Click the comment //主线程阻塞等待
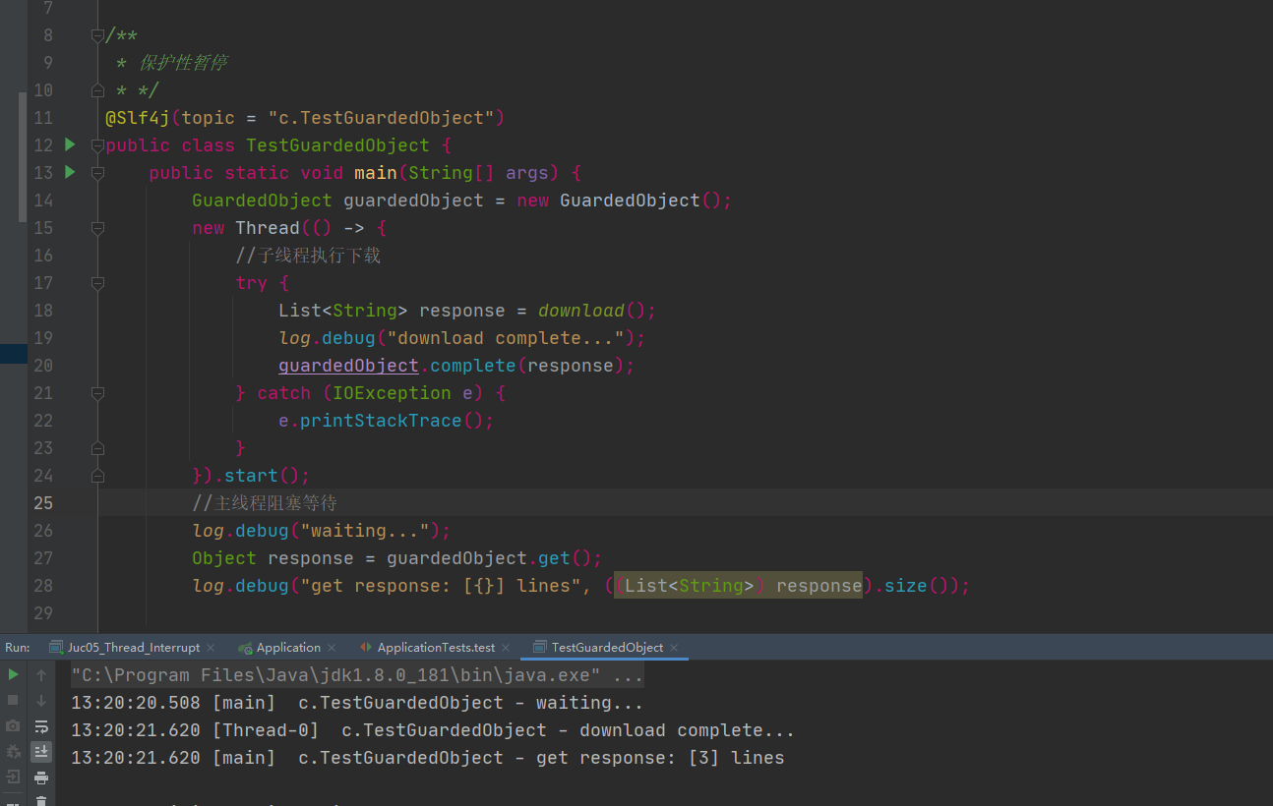Viewport: 1273px width, 806px height. (265, 503)
